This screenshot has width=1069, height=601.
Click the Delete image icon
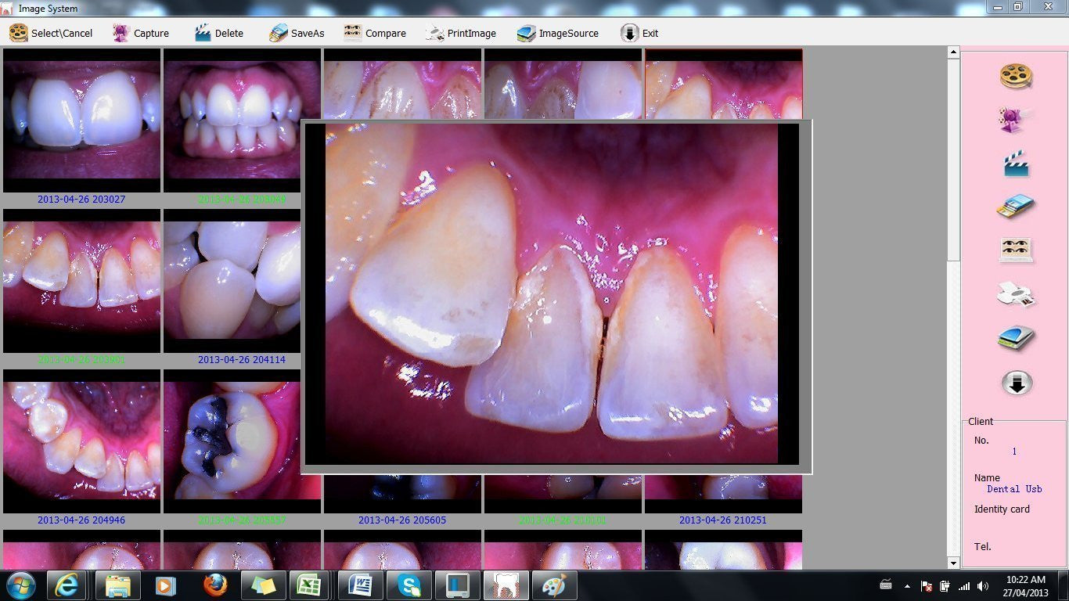coord(219,33)
